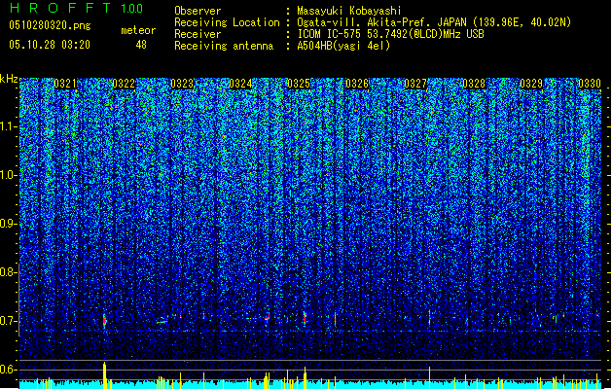The height and width of the screenshot is (389, 612).
Task: Click the file name 0510280320.png
Action: tap(50, 25)
